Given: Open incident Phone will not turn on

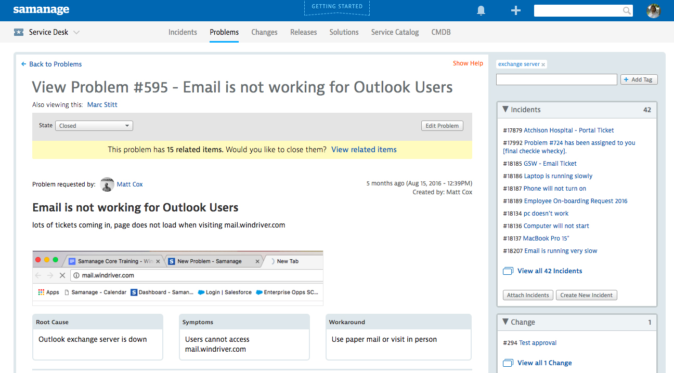Looking at the screenshot, I should point(555,189).
